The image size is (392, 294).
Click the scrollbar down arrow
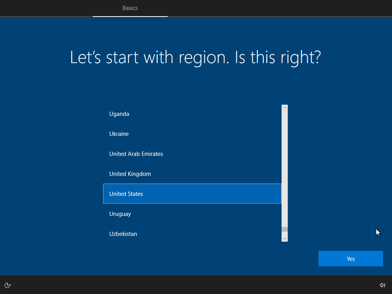pyautogui.click(x=285, y=239)
